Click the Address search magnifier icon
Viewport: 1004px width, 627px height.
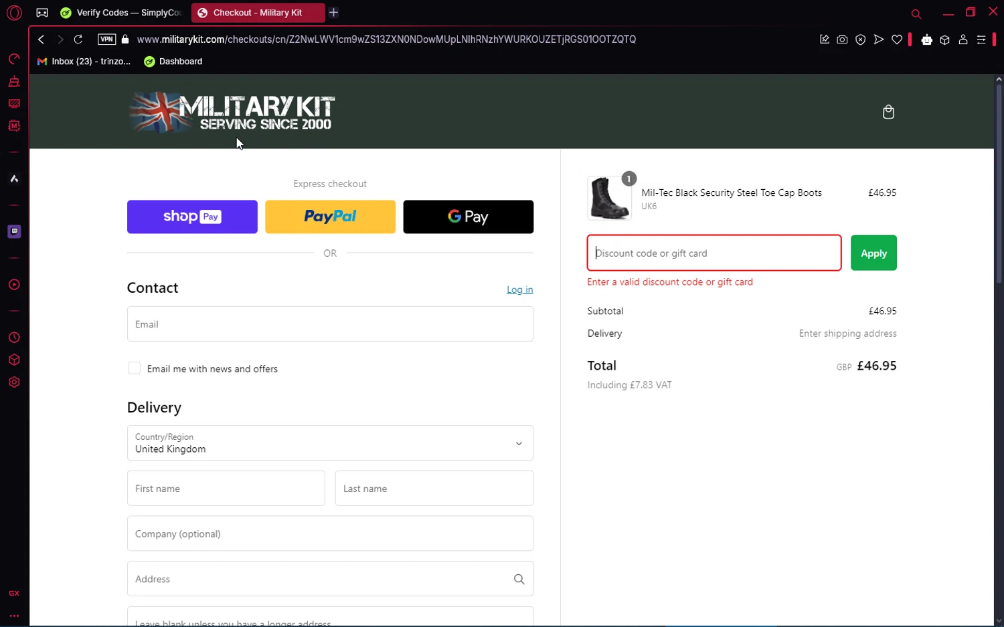tap(519, 579)
